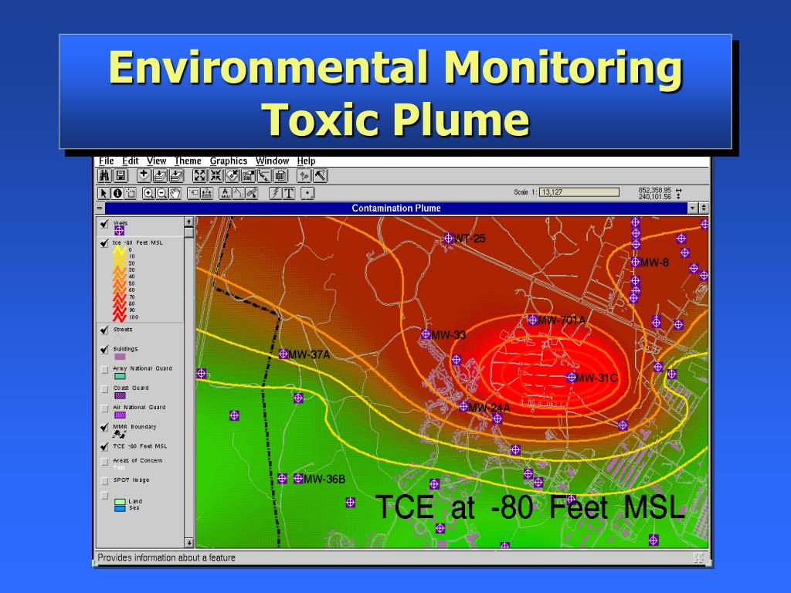Open the Help menu
The image size is (791, 593).
306,161
